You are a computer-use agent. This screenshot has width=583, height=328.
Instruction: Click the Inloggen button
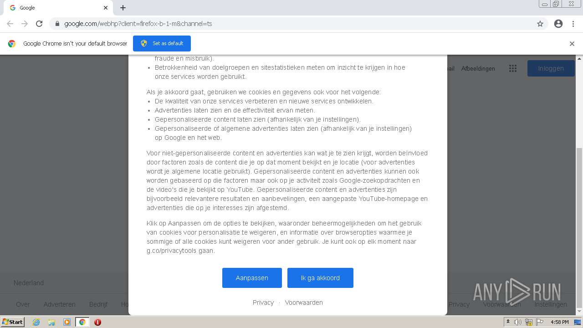(551, 68)
